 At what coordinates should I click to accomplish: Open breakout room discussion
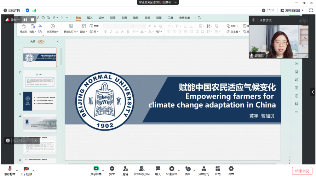[204, 171]
